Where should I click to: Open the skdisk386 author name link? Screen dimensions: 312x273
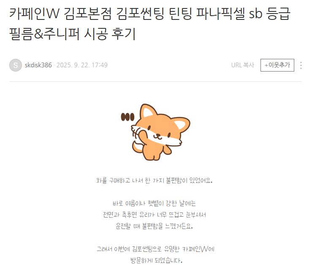38,65
